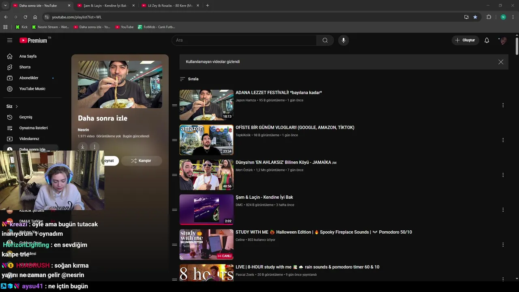Click the search magnifier button
Image resolution: width=519 pixels, height=292 pixels.
pyautogui.click(x=325, y=40)
